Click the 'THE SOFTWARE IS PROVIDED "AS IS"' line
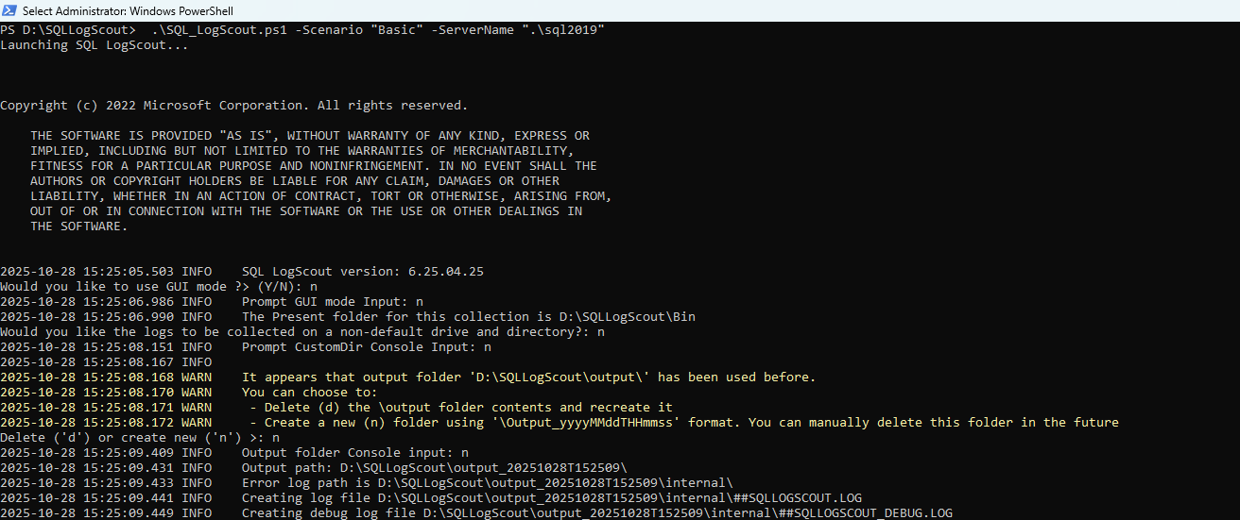This screenshot has width=1240, height=520. 310,136
